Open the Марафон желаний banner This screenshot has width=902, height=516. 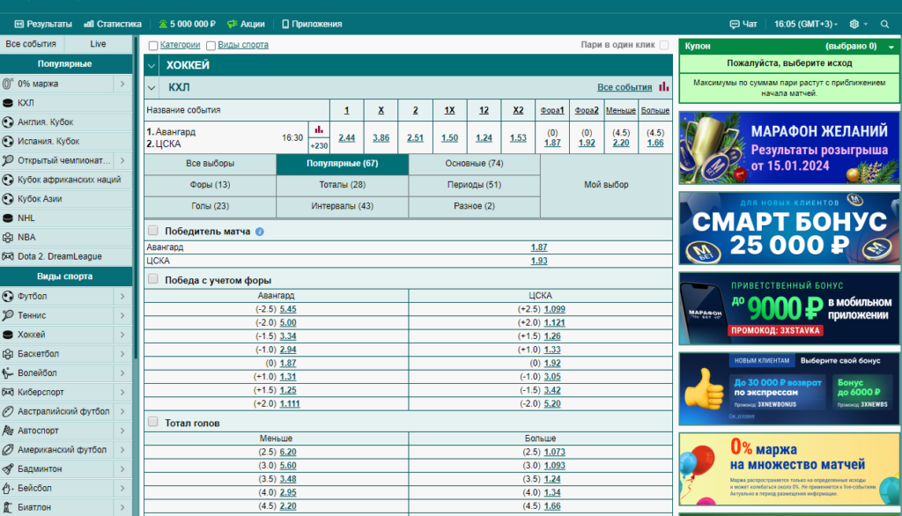(788, 148)
